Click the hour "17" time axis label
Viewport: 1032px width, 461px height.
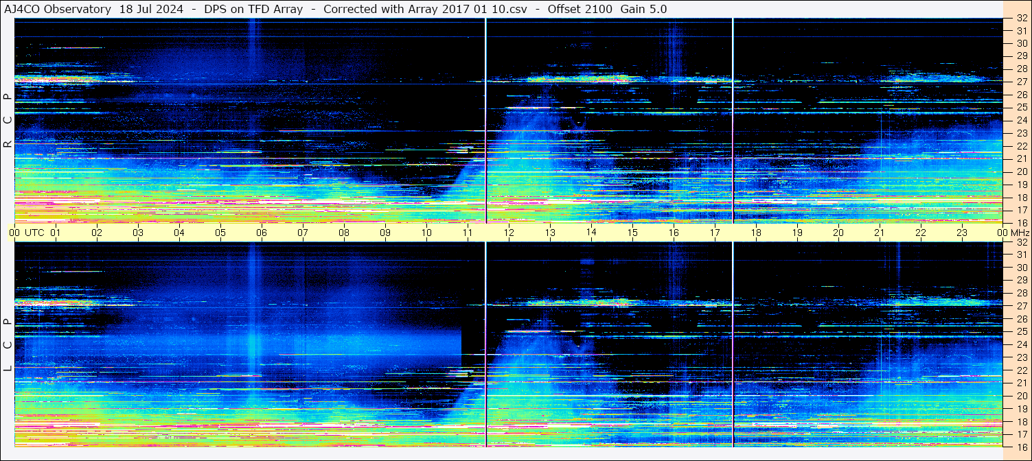[715, 233]
